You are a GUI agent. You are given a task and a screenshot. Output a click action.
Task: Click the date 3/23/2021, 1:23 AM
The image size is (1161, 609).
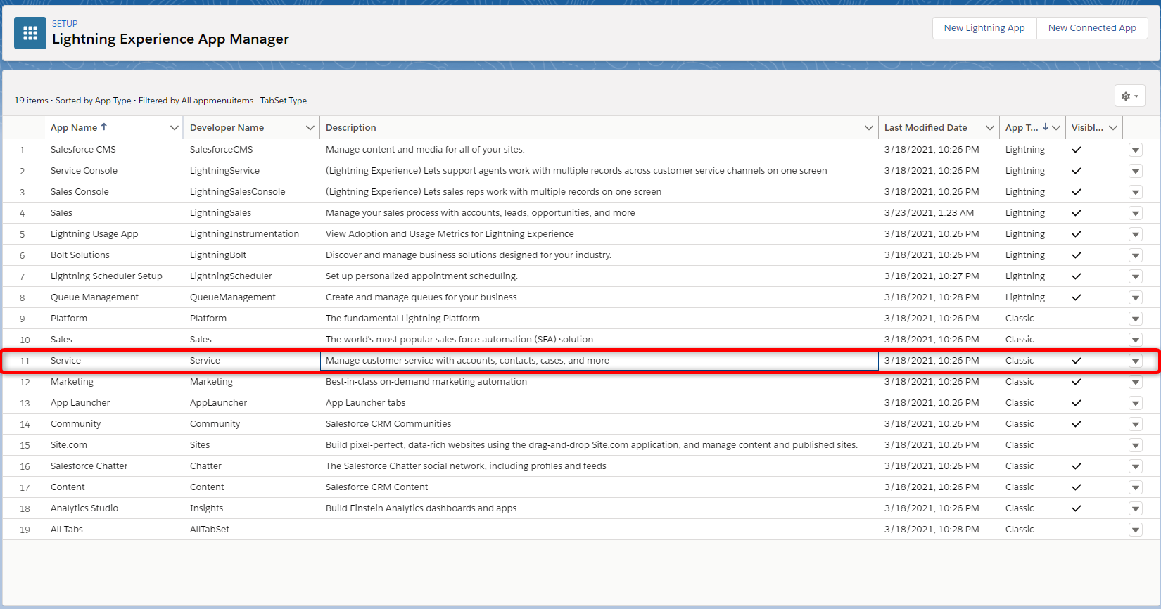(930, 213)
